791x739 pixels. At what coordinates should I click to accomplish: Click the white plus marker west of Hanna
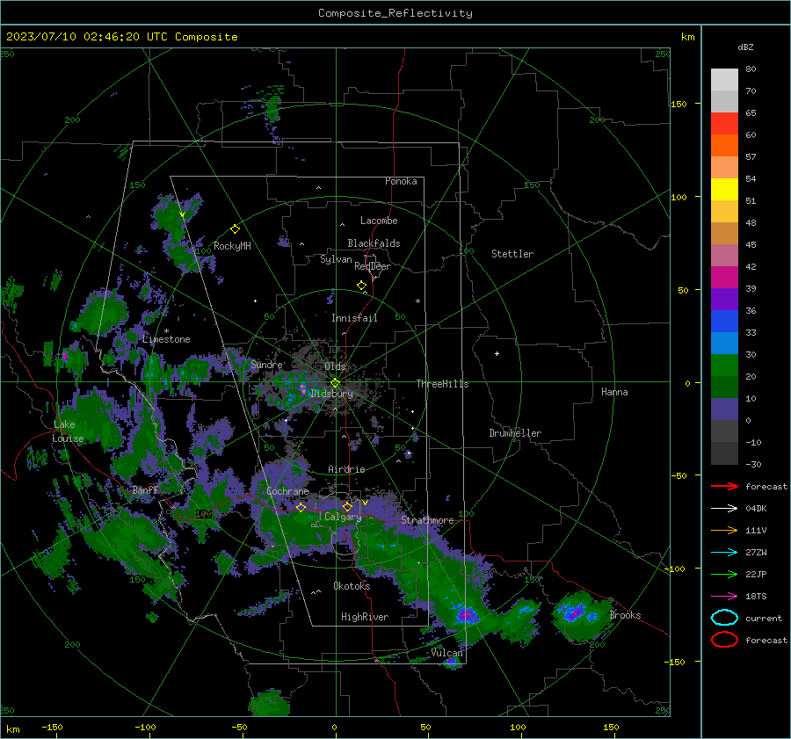497,353
